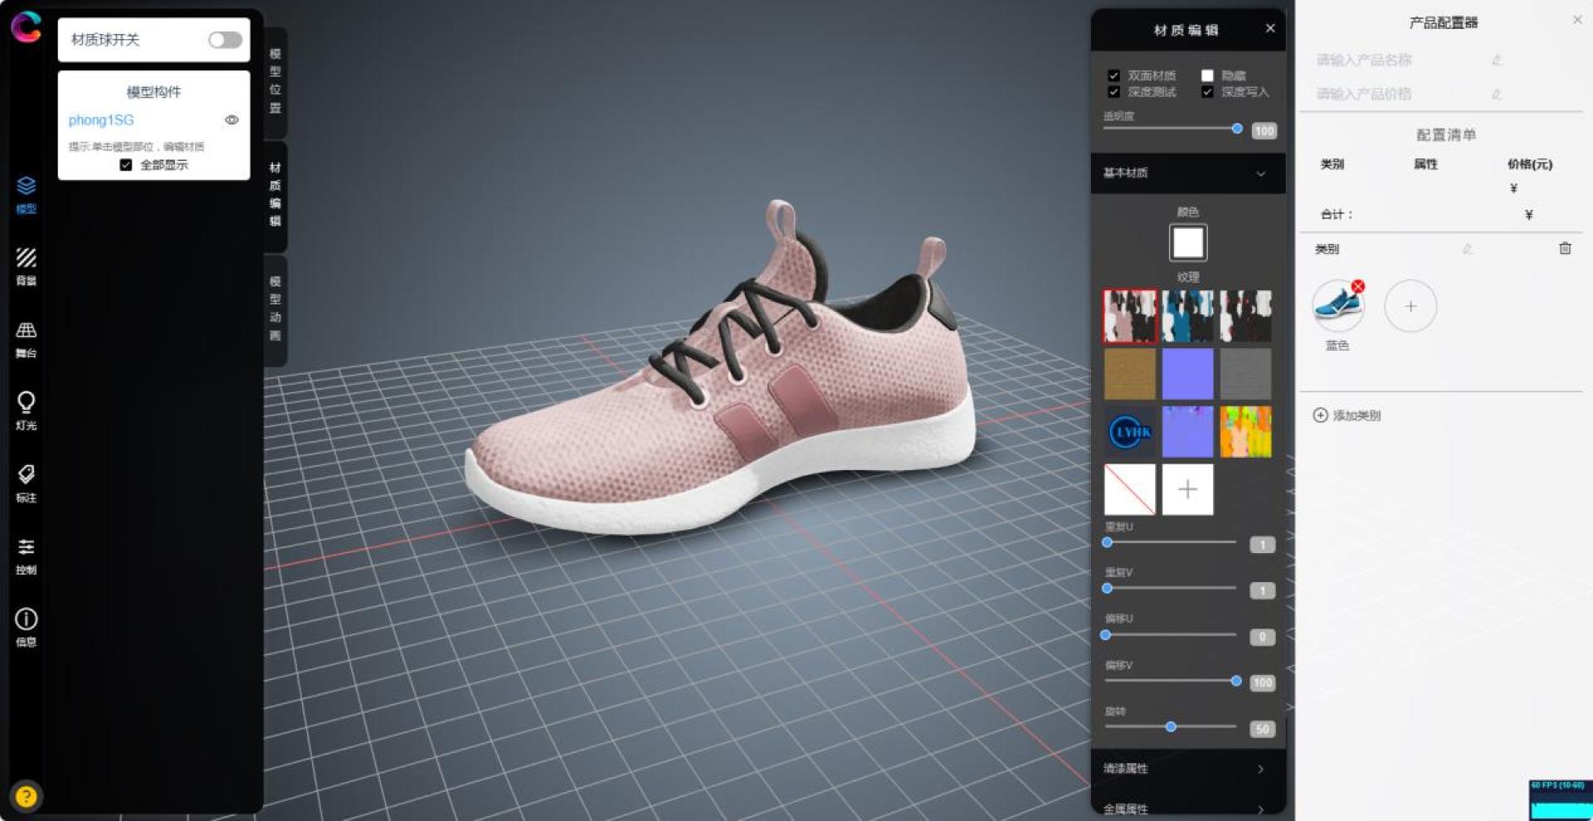Click the 信息 (info) sidebar icon
Viewport: 1593px width, 821px height.
[26, 626]
